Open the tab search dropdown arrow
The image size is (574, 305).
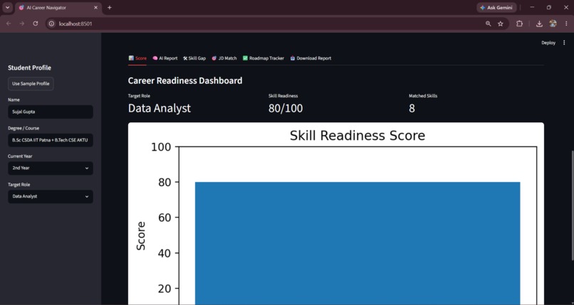click(x=7, y=7)
